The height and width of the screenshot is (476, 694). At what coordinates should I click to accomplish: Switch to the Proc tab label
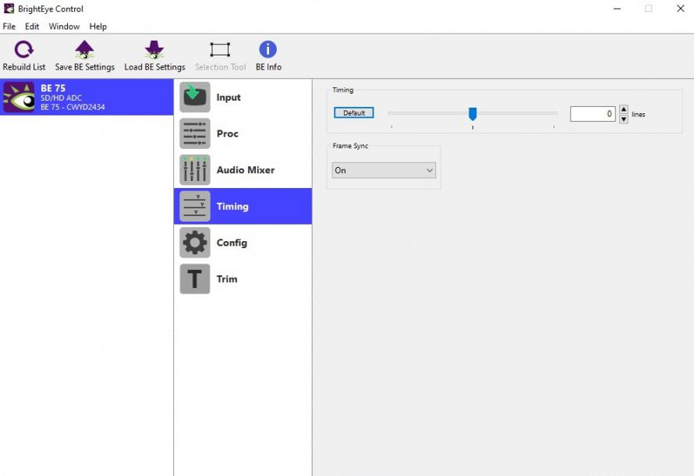click(228, 133)
